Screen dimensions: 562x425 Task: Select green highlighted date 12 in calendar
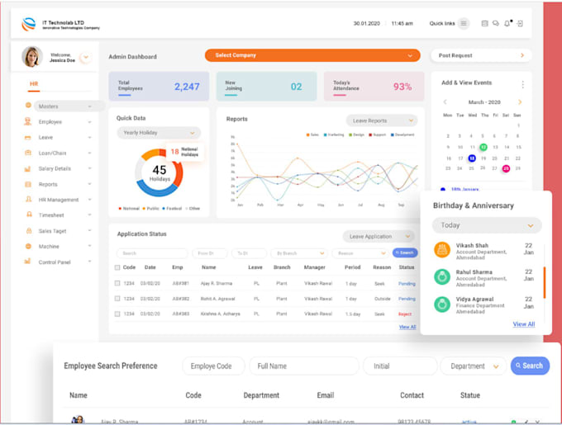click(x=483, y=147)
